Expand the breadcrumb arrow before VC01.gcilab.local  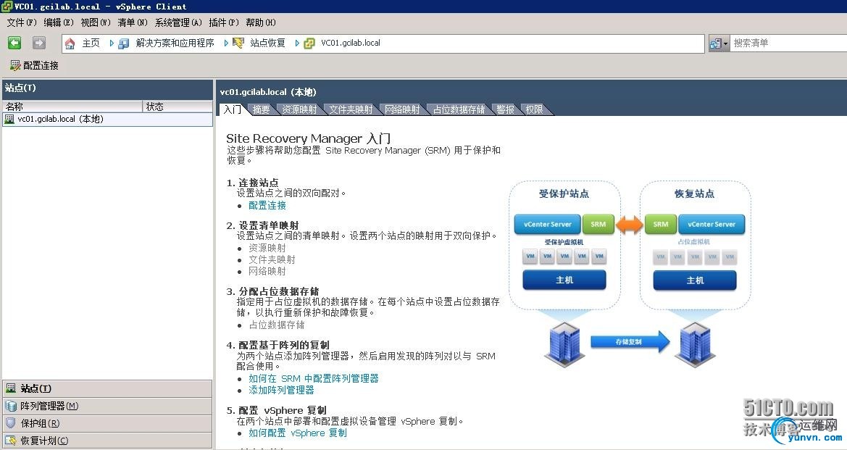[x=297, y=43]
